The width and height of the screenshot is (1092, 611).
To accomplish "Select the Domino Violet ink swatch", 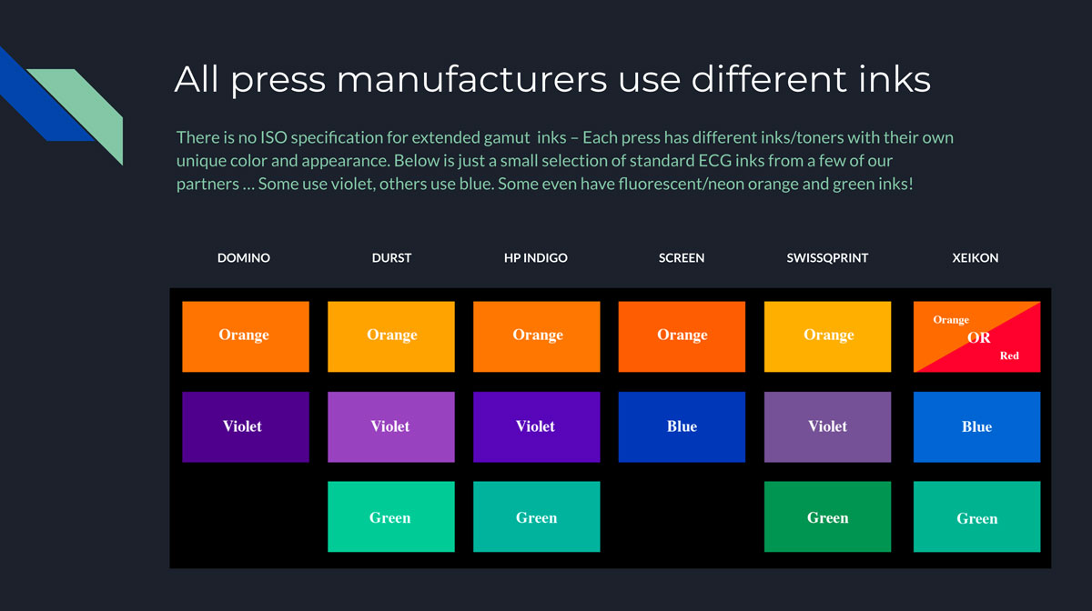I will pyautogui.click(x=246, y=427).
